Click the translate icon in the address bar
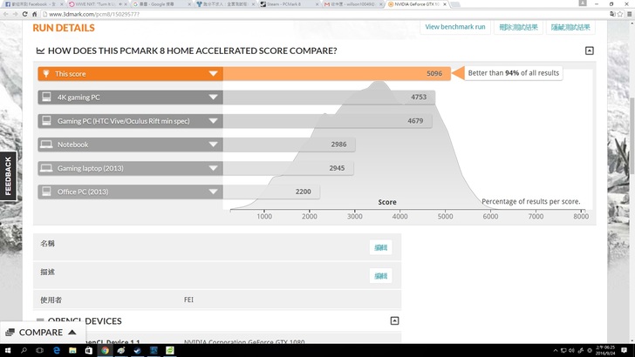Screen dimensions: 635x357 pos(612,14)
